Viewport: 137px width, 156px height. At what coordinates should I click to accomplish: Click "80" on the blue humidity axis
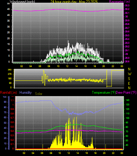point(5,107)
